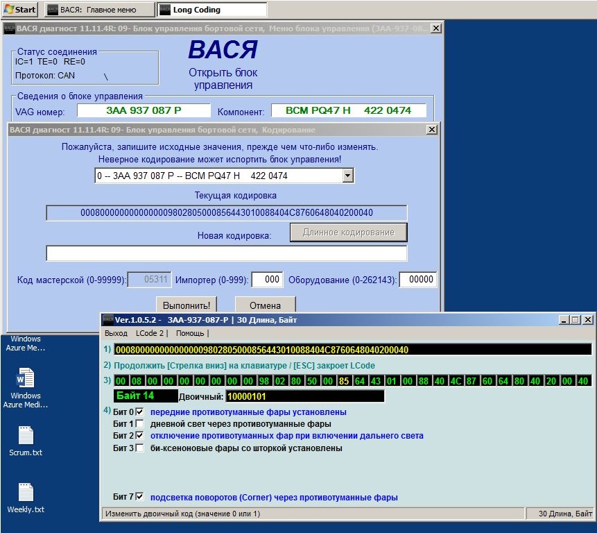This screenshot has height=533, width=597.
Task: Click the Код мастерской field
Action: click(x=149, y=280)
